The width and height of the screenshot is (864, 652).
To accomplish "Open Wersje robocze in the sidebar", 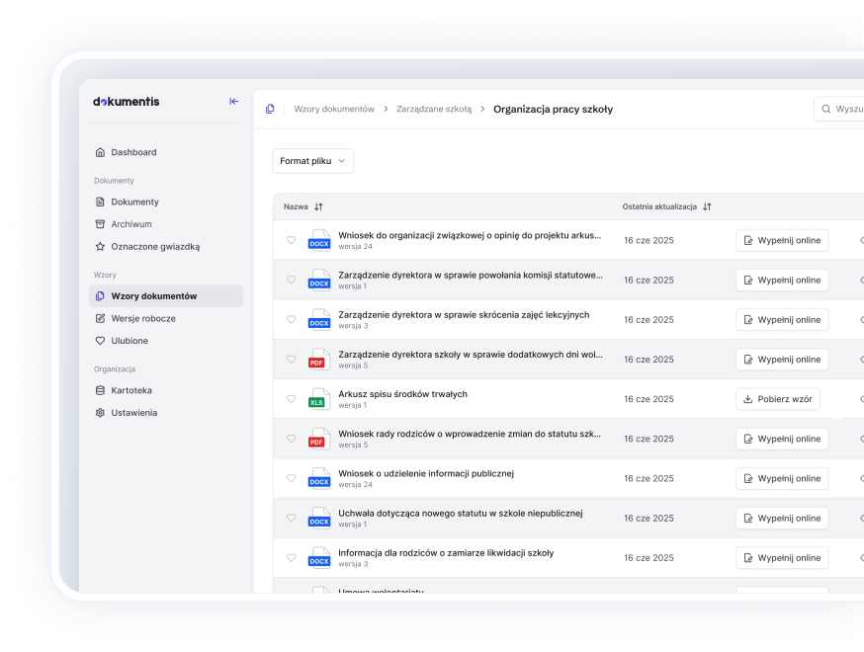I will pyautogui.click(x=143, y=318).
